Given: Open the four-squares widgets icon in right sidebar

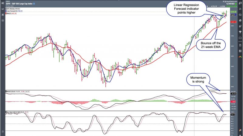Looking at the screenshot, I should [x=240, y=51].
